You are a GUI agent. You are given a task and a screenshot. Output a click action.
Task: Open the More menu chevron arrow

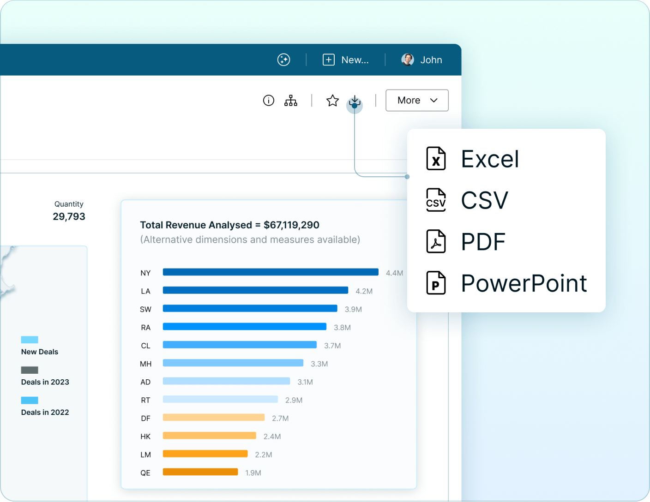433,100
